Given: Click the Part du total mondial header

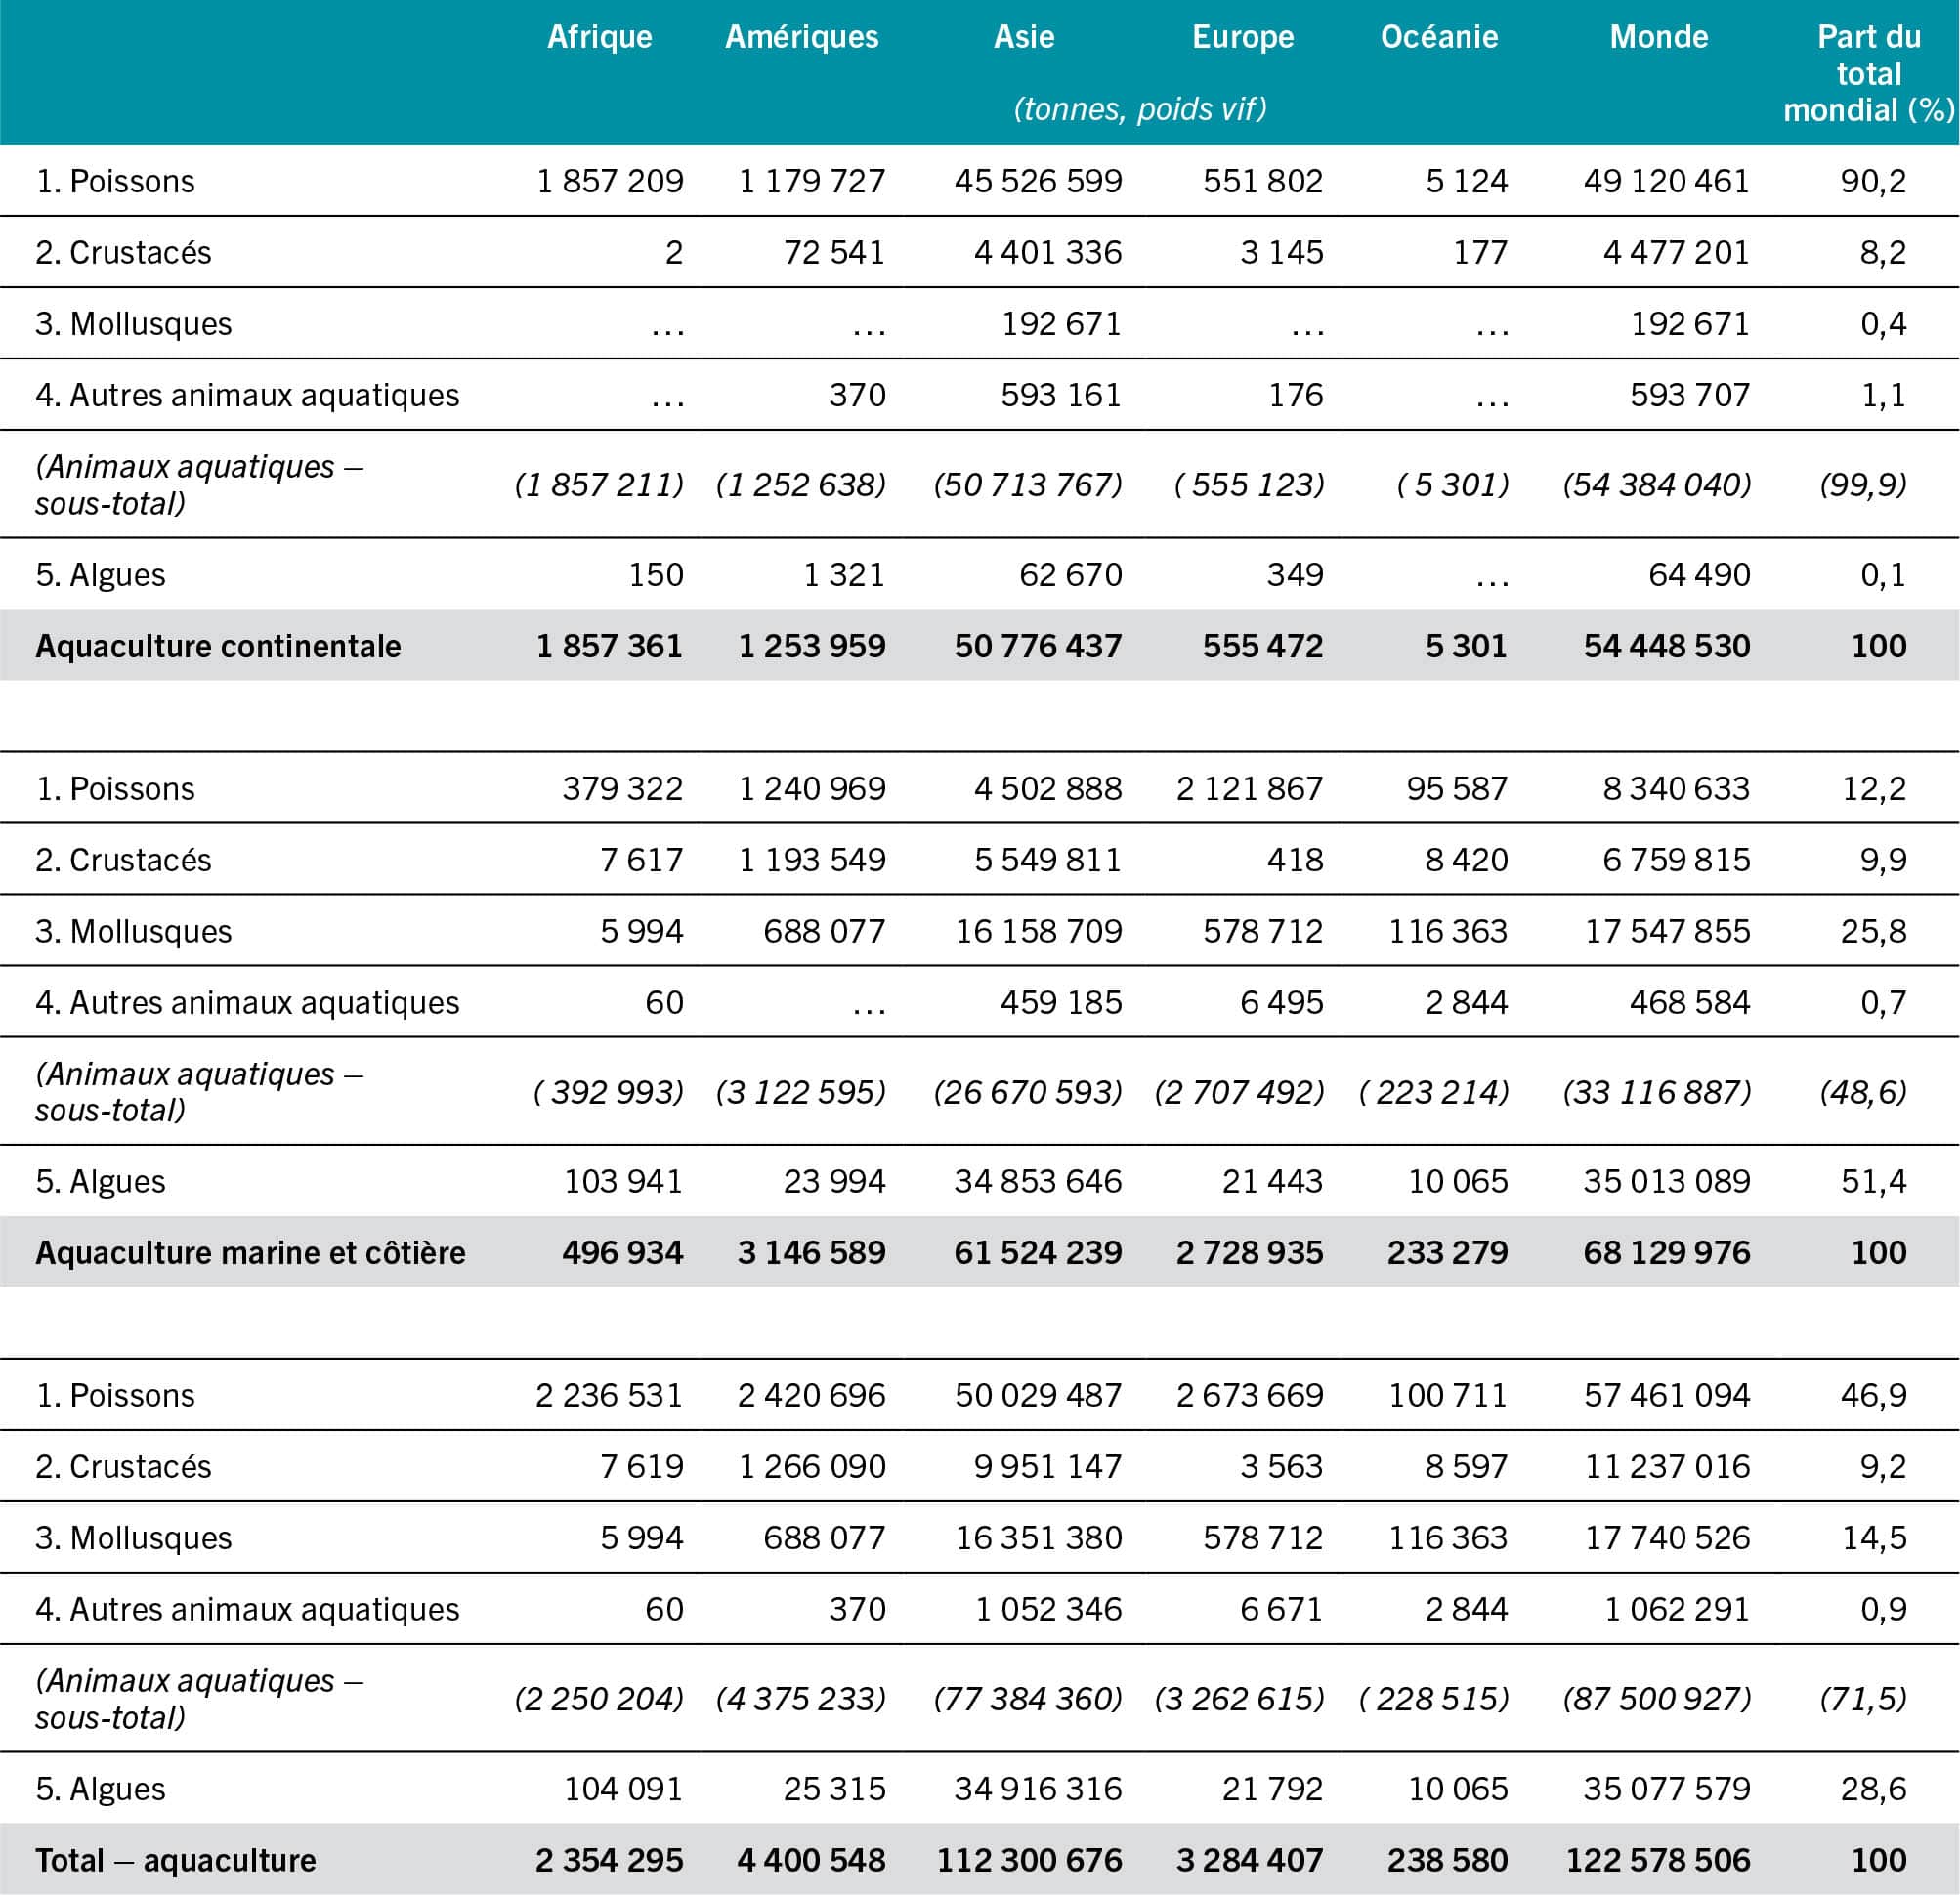Looking at the screenshot, I should (x=1869, y=73).
